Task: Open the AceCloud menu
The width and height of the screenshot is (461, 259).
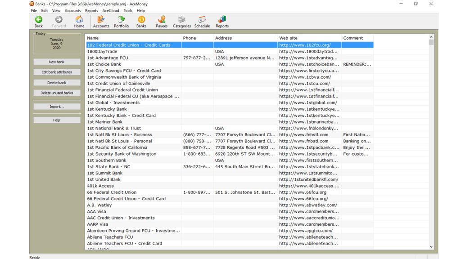Action: coord(111,11)
